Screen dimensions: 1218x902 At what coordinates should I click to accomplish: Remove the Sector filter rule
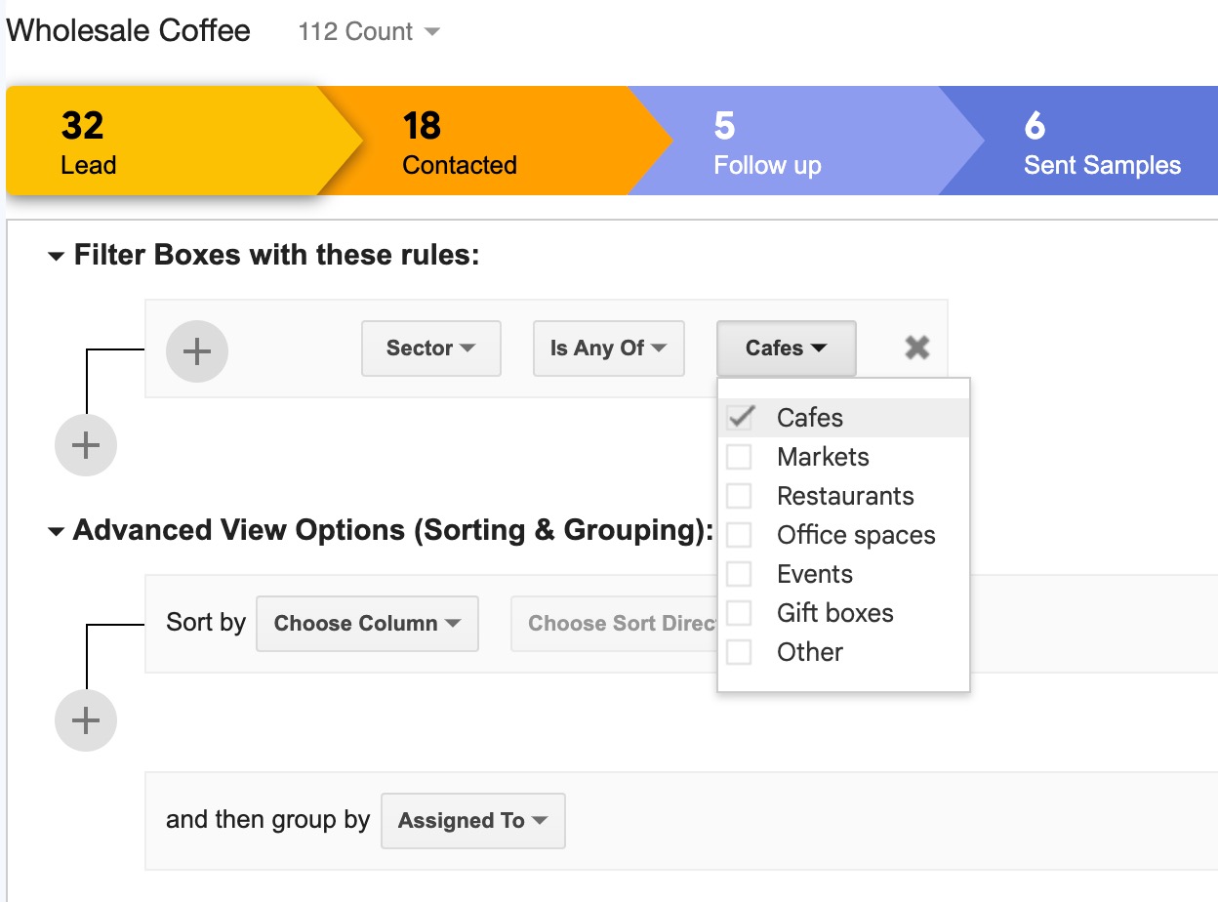(x=915, y=347)
